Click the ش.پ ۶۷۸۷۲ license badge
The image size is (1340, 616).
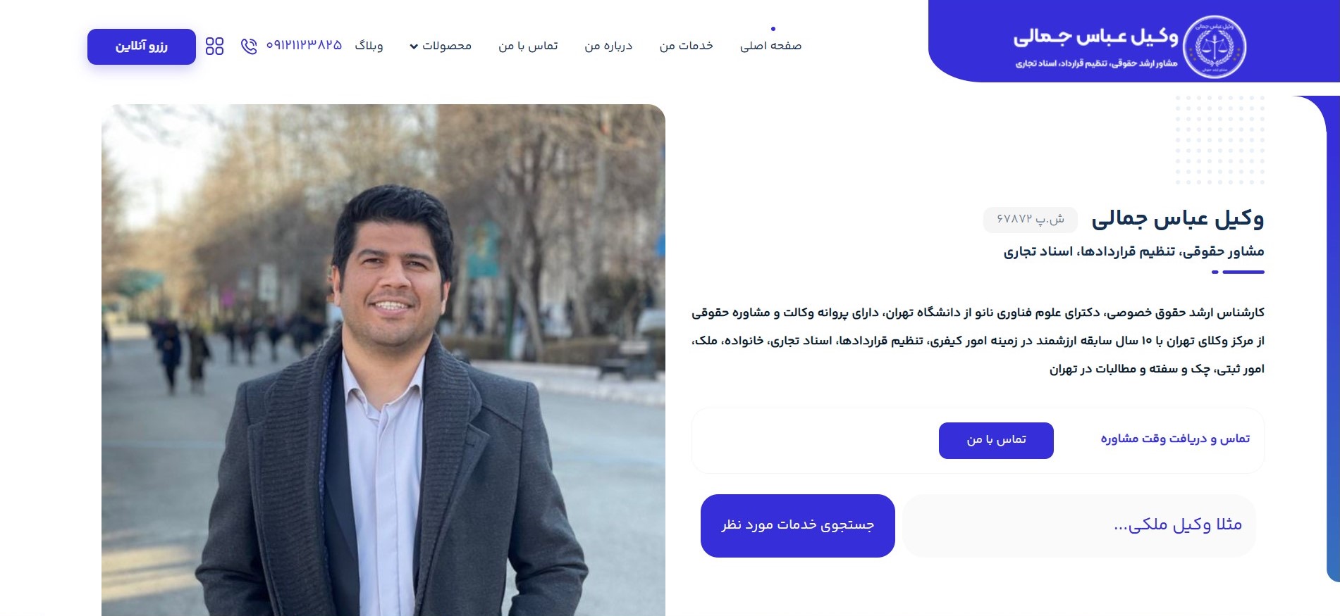(1030, 220)
